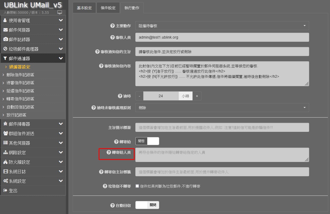
Task: Switch to the 基本設定 tab
Action: point(84,8)
